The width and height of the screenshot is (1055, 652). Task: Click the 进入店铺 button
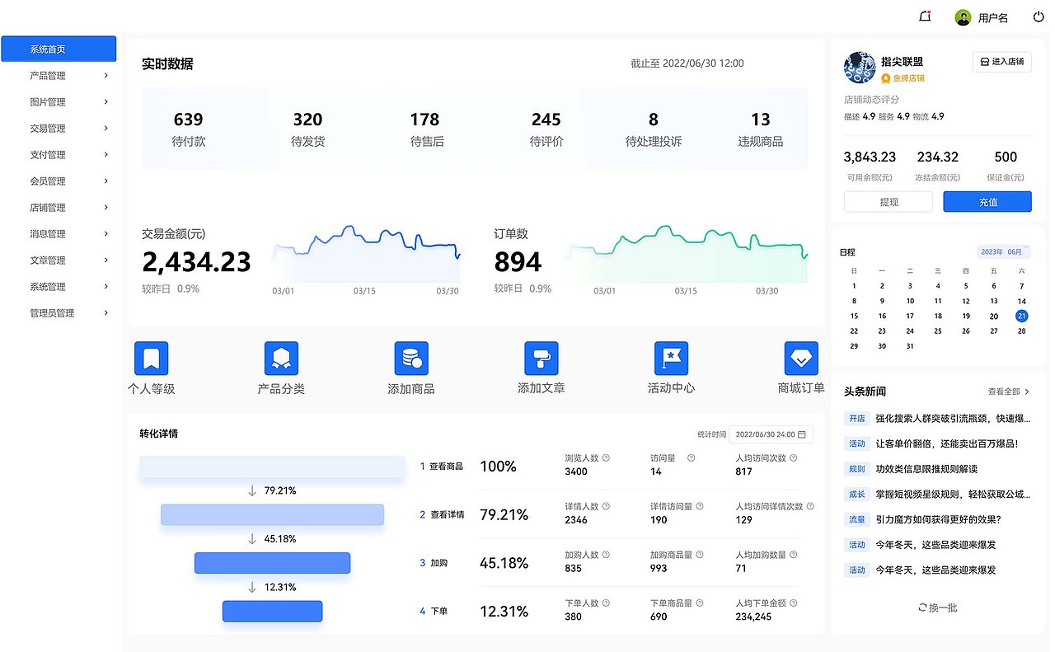click(x=1002, y=62)
